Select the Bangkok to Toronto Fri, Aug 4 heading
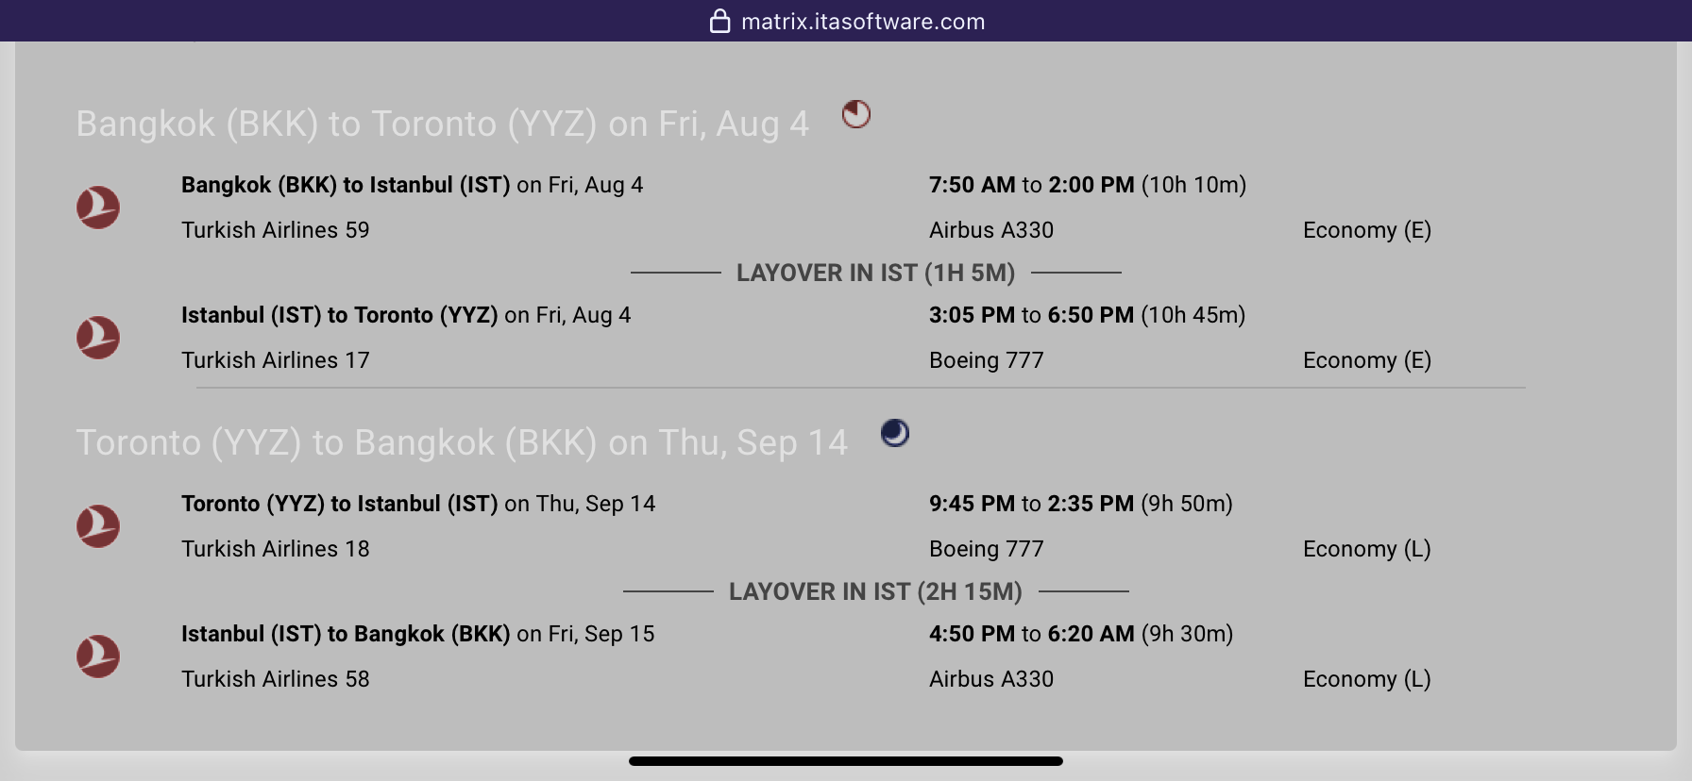The width and height of the screenshot is (1692, 781). (x=443, y=124)
